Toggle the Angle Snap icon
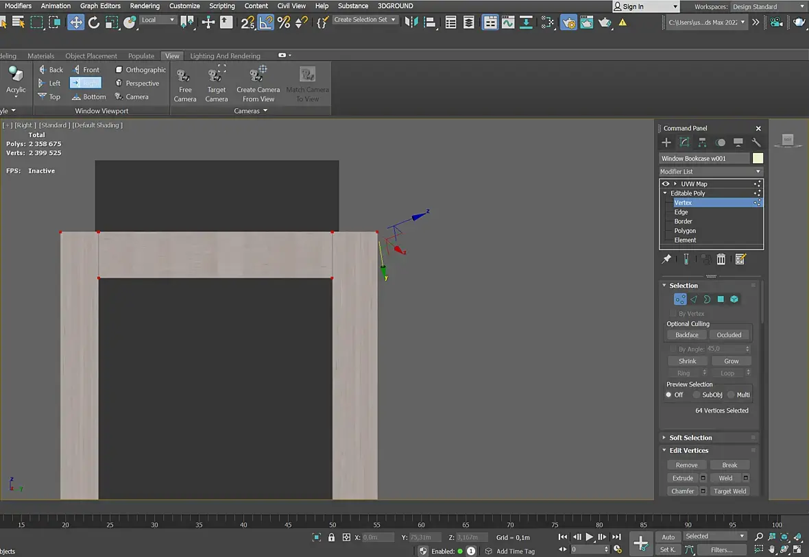 click(x=265, y=23)
